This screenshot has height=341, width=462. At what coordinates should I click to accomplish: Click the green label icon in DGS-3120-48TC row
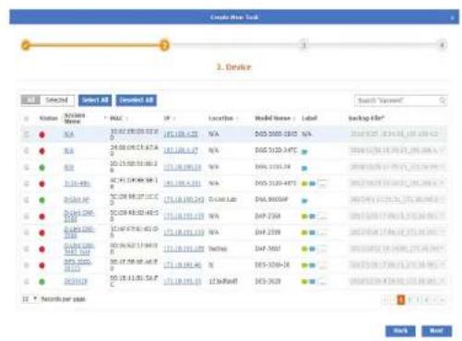304,183
